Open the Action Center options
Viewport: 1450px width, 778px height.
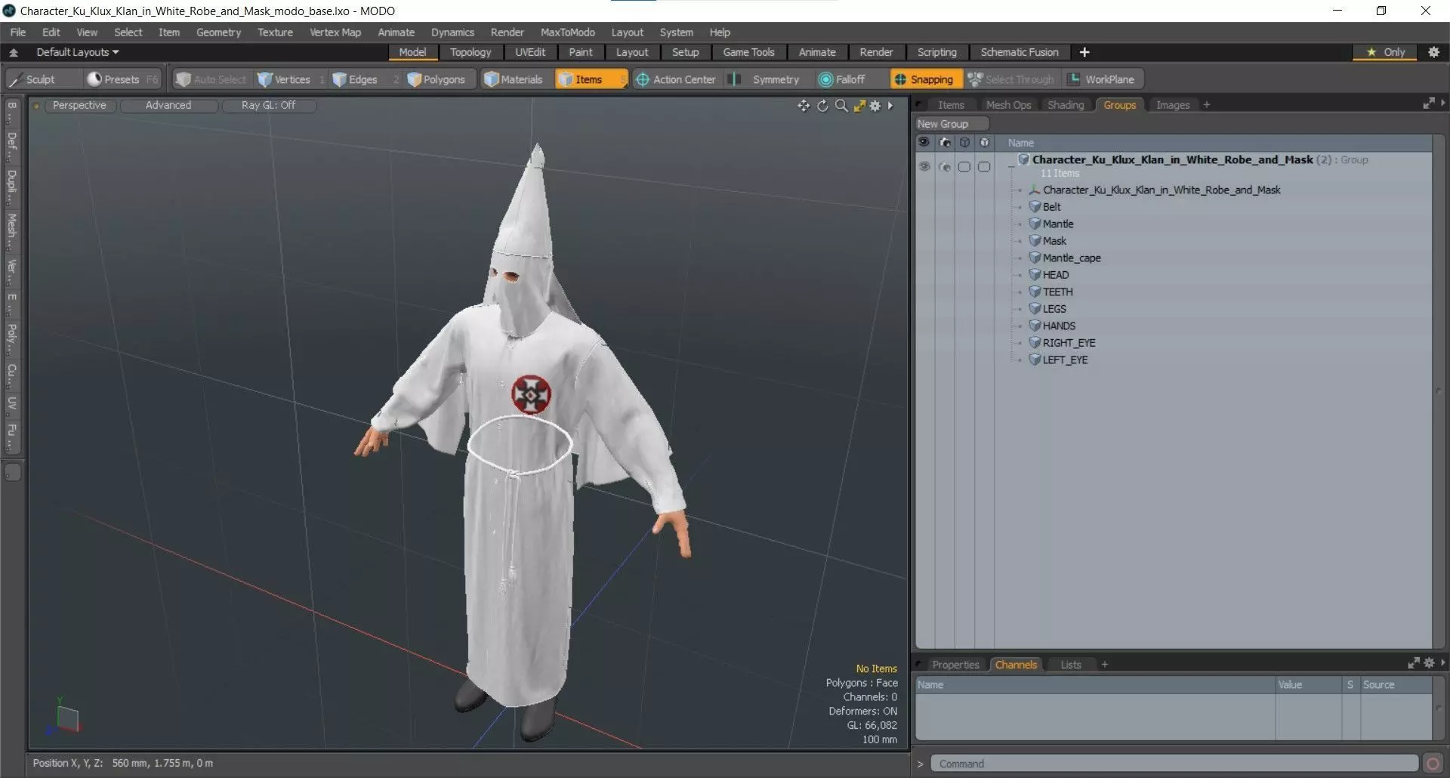[676, 79]
